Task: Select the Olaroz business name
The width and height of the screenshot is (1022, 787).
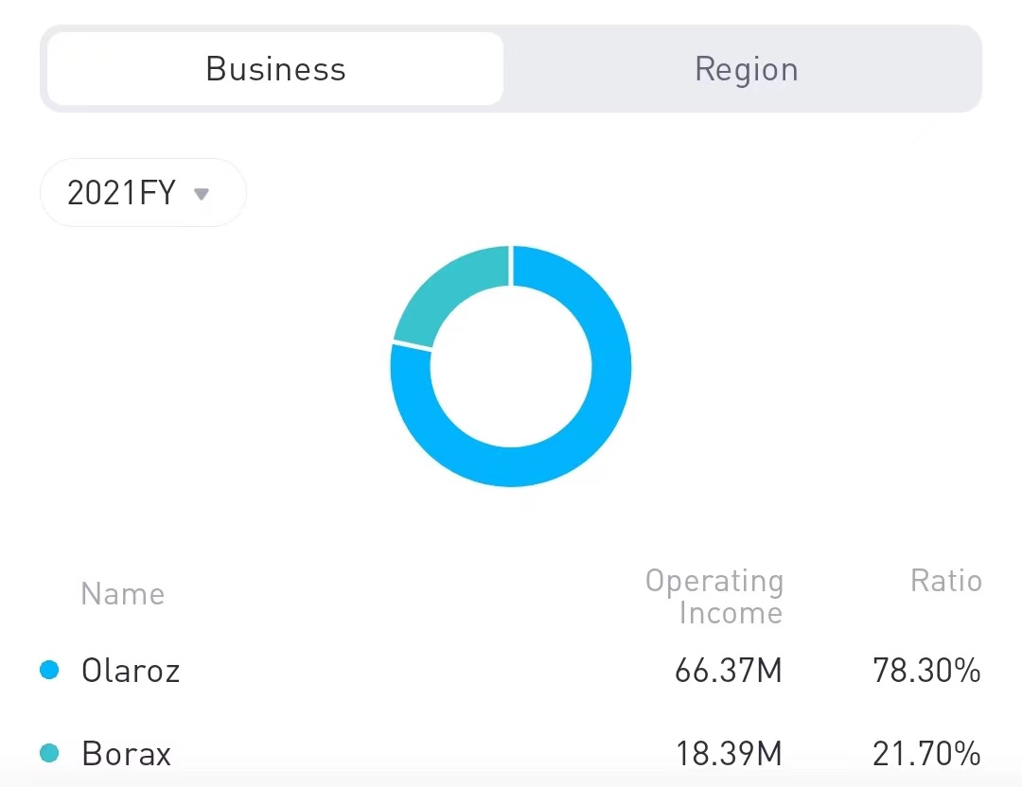Action: point(131,671)
